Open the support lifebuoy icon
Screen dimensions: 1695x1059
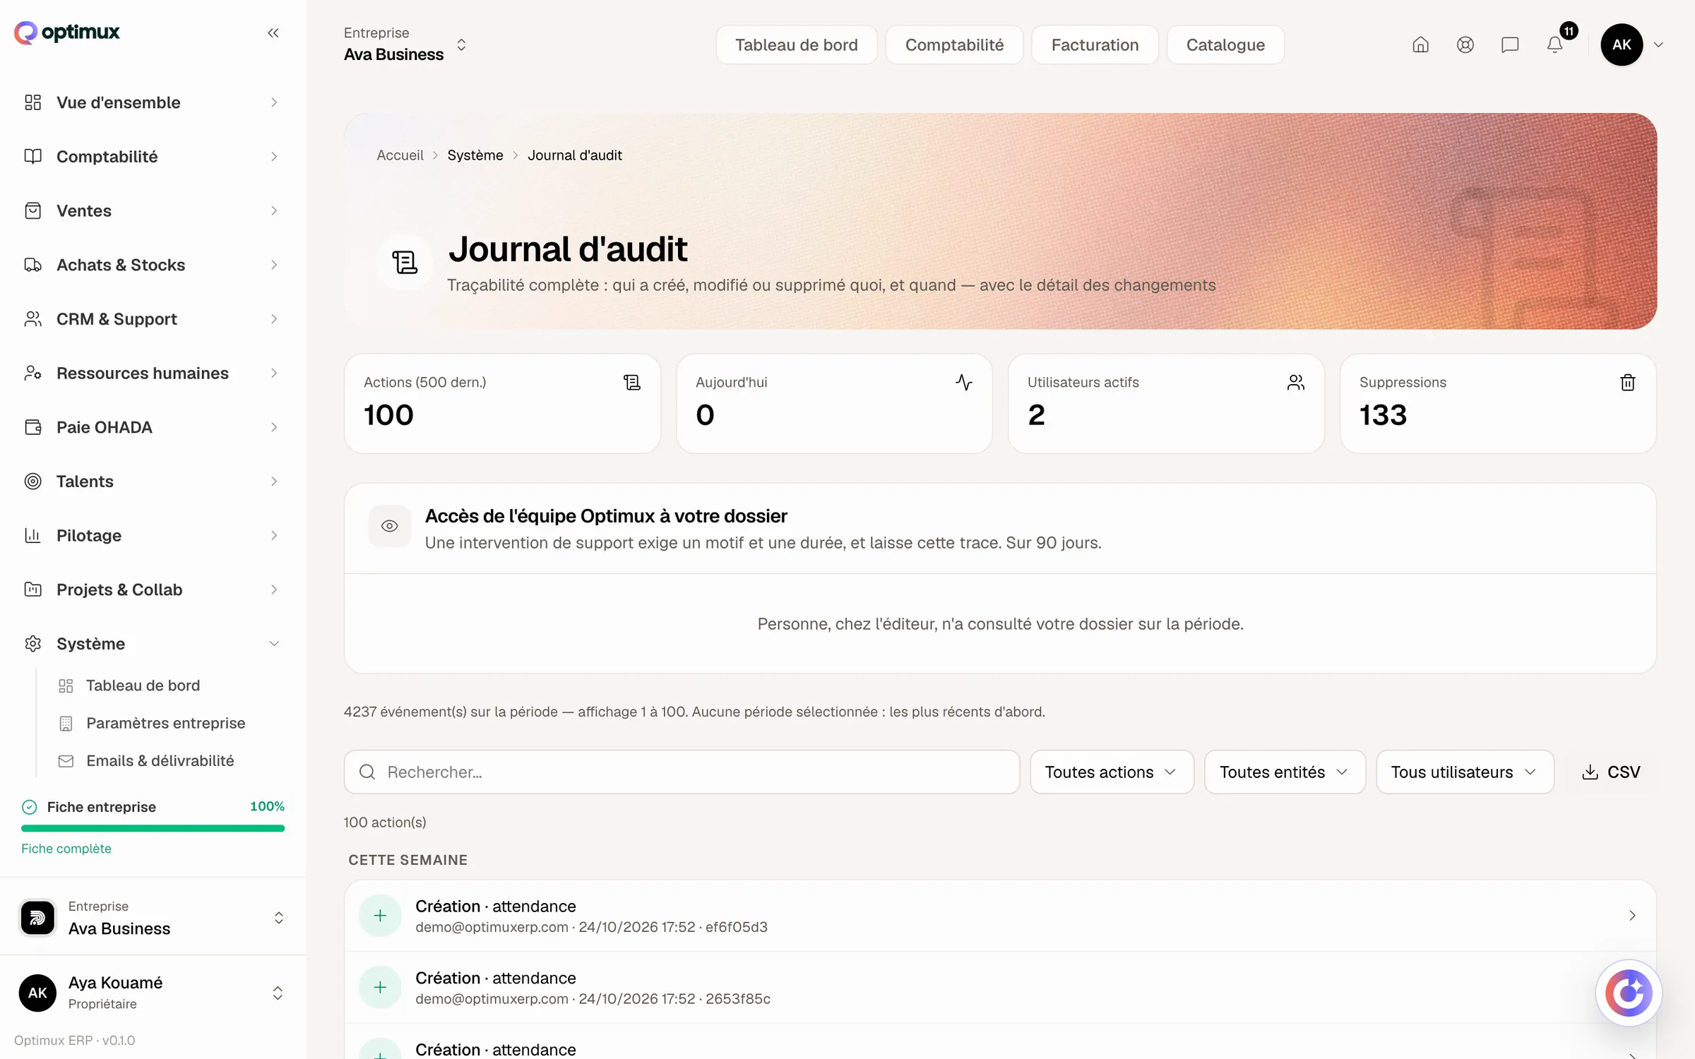point(1465,45)
